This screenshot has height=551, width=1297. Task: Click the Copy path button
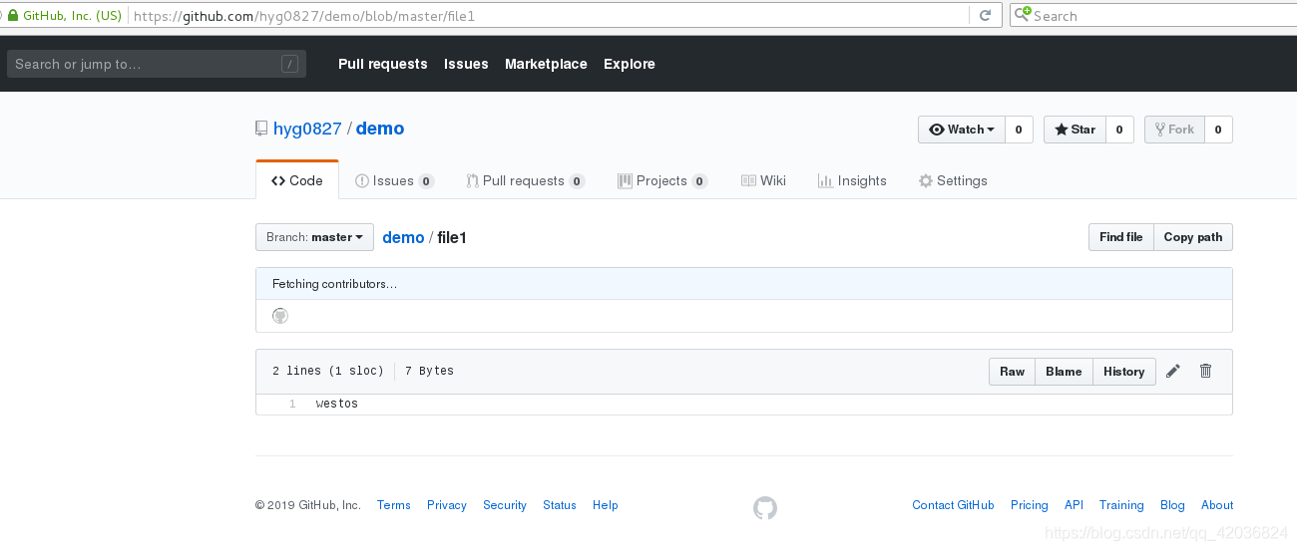[1193, 237]
